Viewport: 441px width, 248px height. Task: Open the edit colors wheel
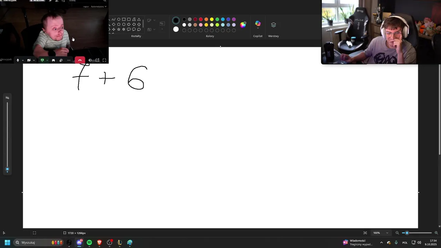coord(243,24)
